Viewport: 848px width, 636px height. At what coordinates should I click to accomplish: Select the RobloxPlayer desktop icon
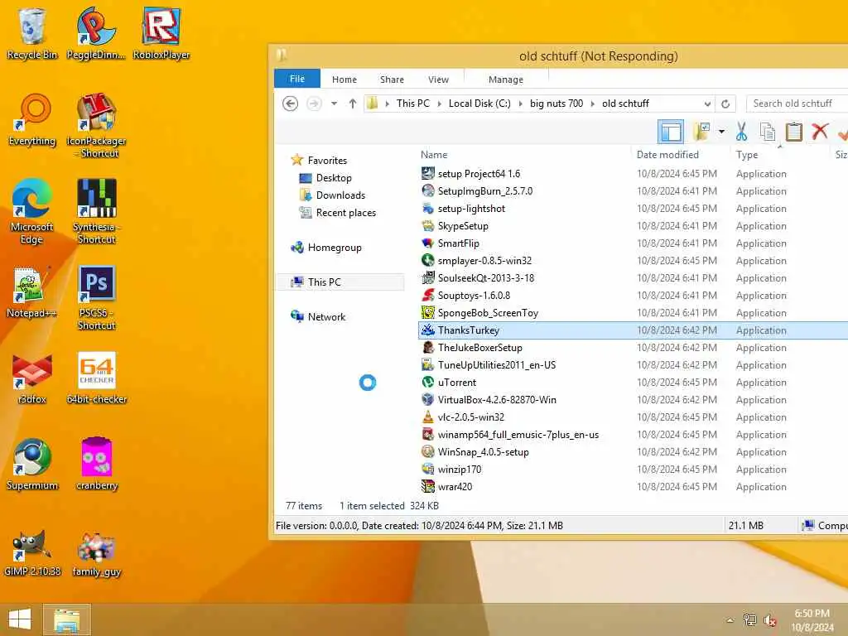pyautogui.click(x=161, y=33)
